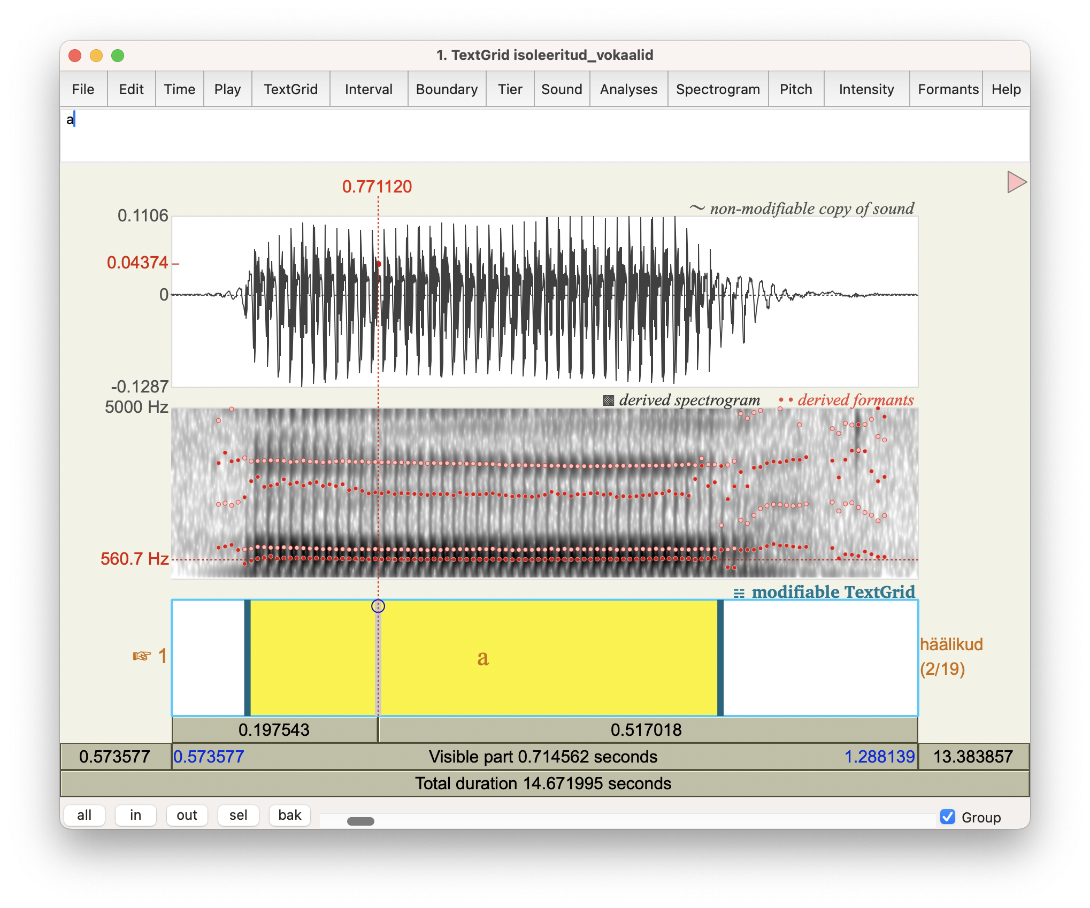Click the pointing hand icon for tier 1
The width and height of the screenshot is (1090, 908).
tap(142, 656)
